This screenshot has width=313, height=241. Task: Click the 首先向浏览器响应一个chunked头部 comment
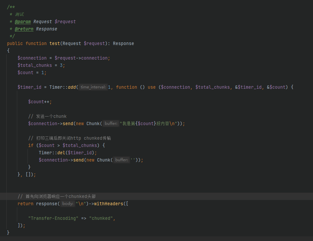pos(57,197)
